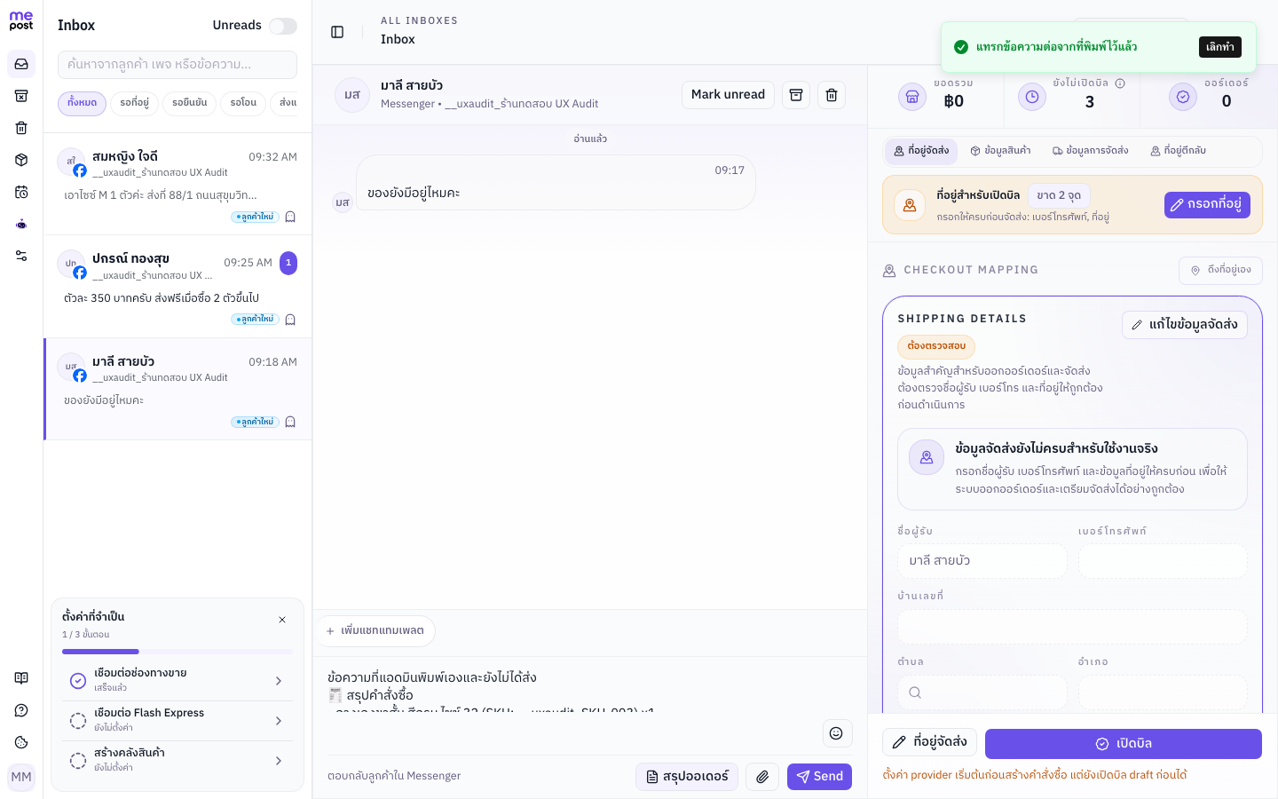
Task: Open the trash icon in the left sidebar
Action: pyautogui.click(x=21, y=128)
